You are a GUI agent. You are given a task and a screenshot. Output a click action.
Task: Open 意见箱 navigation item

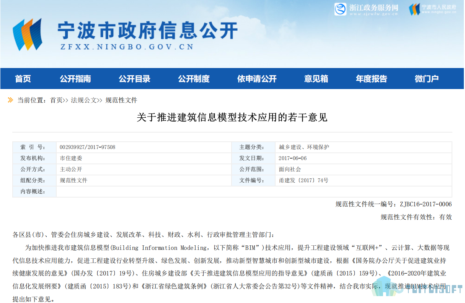(316, 79)
